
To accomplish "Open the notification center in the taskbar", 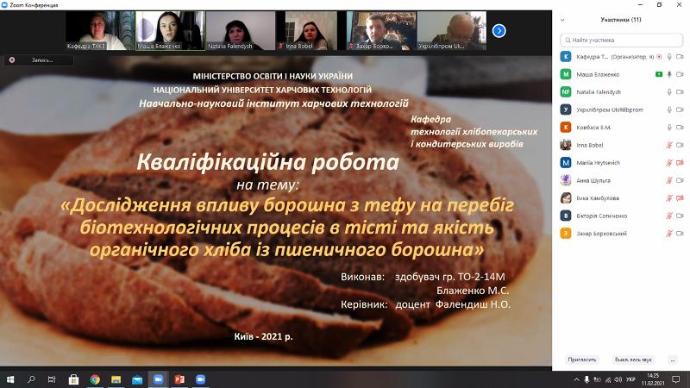I will click(676, 379).
